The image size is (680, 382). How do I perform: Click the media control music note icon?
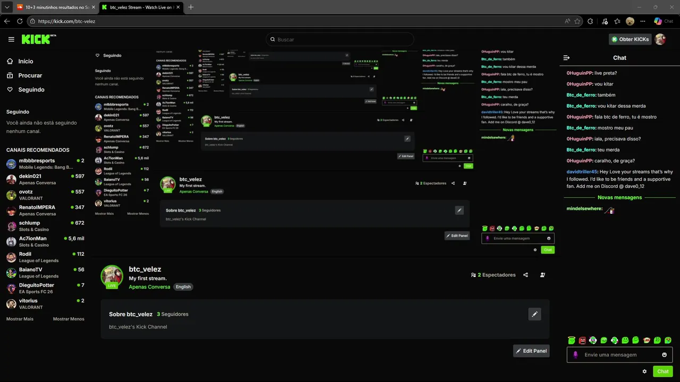[605, 21]
